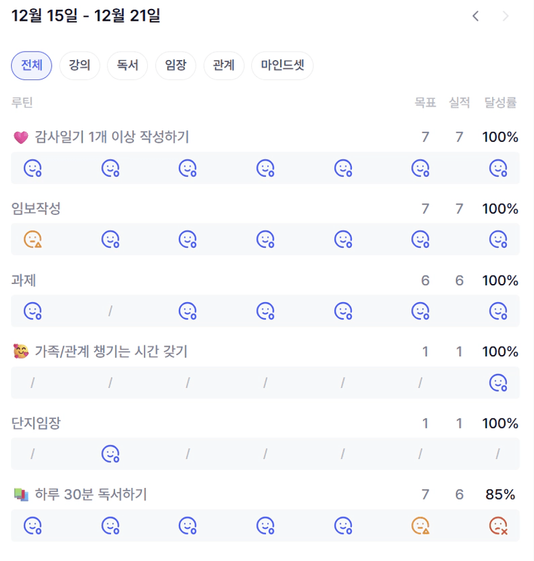Open the 하루 30분 독서하기 routine title
534x561 pixels.
pyautogui.click(x=90, y=495)
